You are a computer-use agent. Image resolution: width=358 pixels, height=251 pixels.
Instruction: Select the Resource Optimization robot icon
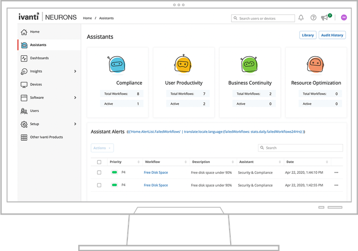316,64
